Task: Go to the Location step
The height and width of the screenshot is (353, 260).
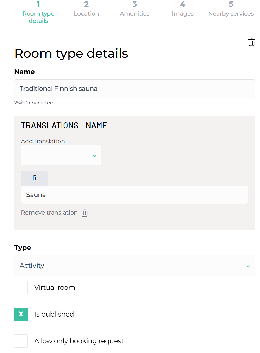Action: tap(86, 14)
